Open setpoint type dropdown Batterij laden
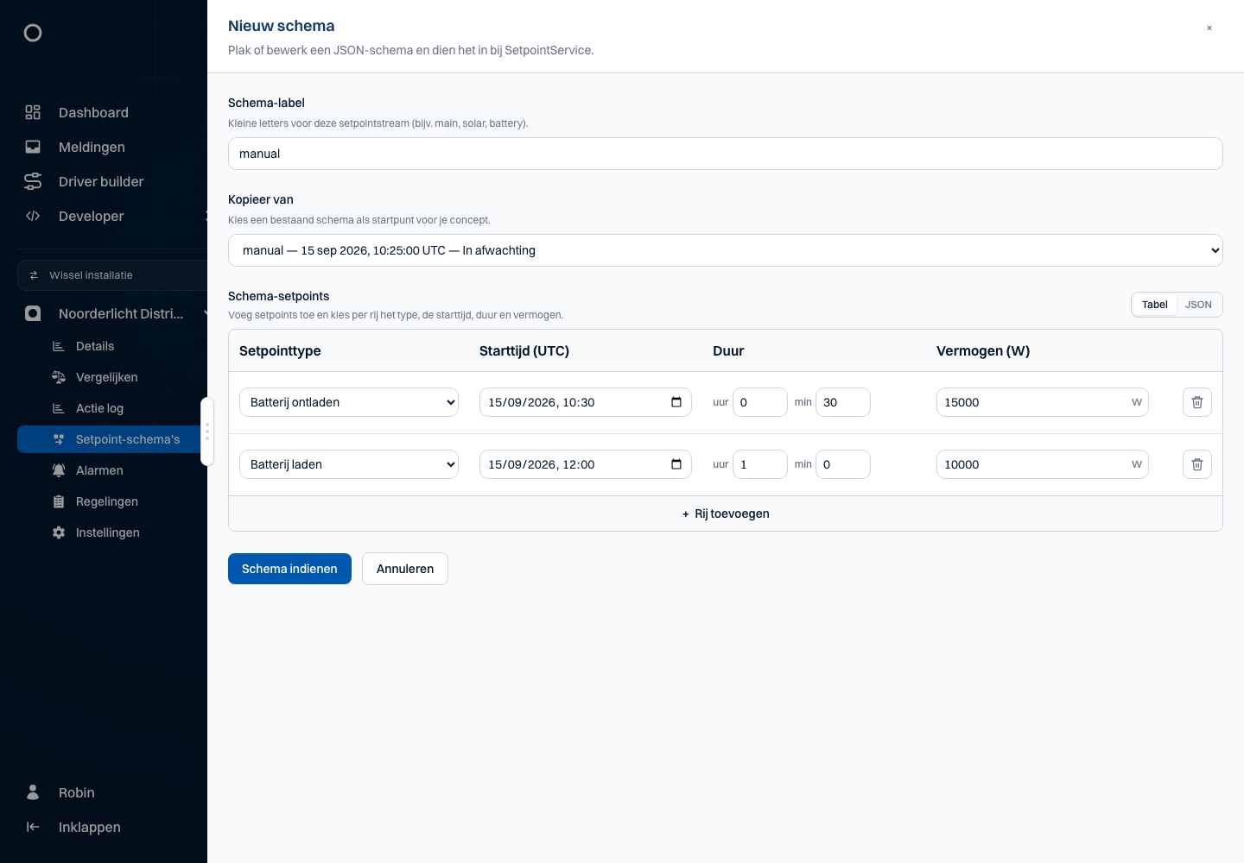Screen dimensions: 1244x863 click(x=349, y=464)
